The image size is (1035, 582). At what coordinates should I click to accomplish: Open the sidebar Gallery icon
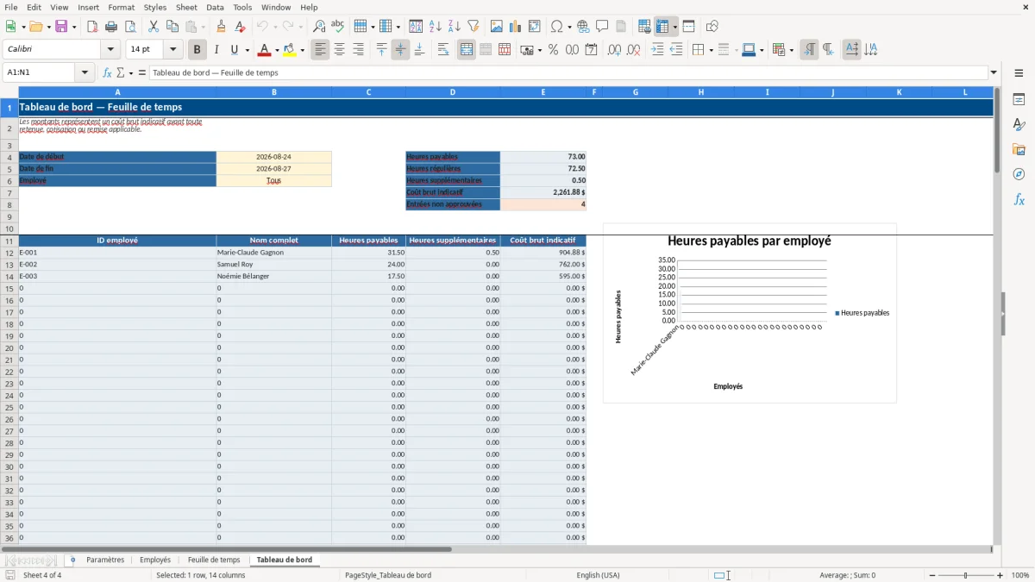pyautogui.click(x=1019, y=149)
